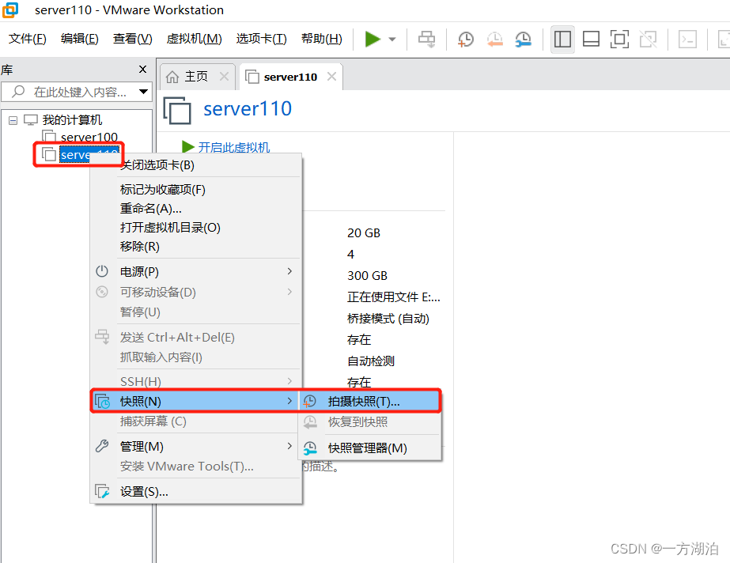Open the 查看(V) menu
730x563 pixels.
pos(133,39)
